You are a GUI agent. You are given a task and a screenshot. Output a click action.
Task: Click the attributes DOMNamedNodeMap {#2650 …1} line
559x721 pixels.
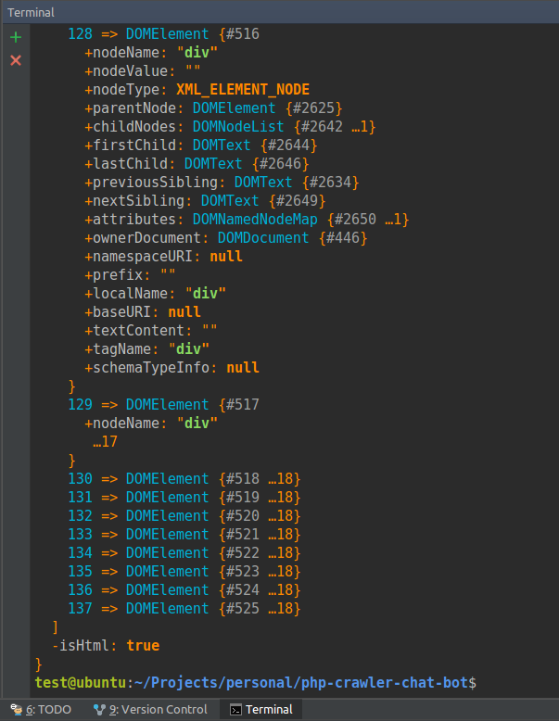[x=247, y=220]
